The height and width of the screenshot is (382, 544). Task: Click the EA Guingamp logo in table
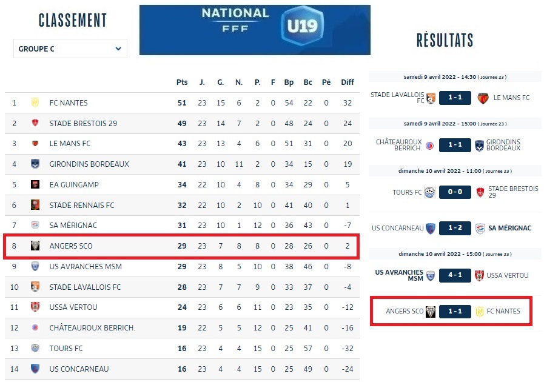[35, 184]
